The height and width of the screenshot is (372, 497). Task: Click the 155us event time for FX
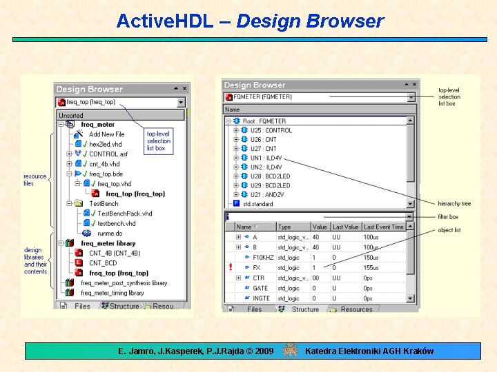(371, 267)
